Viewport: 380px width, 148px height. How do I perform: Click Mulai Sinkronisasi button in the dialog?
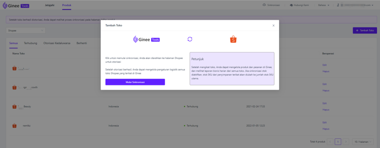pyautogui.click(x=135, y=82)
